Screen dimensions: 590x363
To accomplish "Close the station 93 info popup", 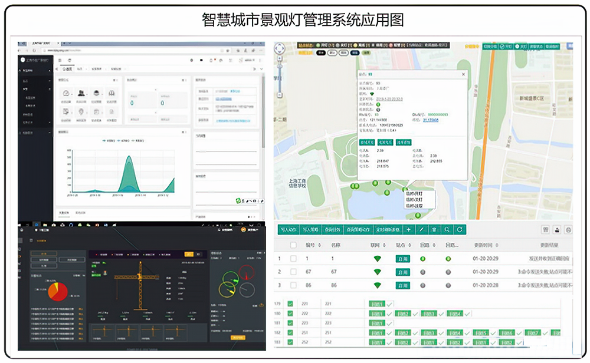I will coord(463,75).
